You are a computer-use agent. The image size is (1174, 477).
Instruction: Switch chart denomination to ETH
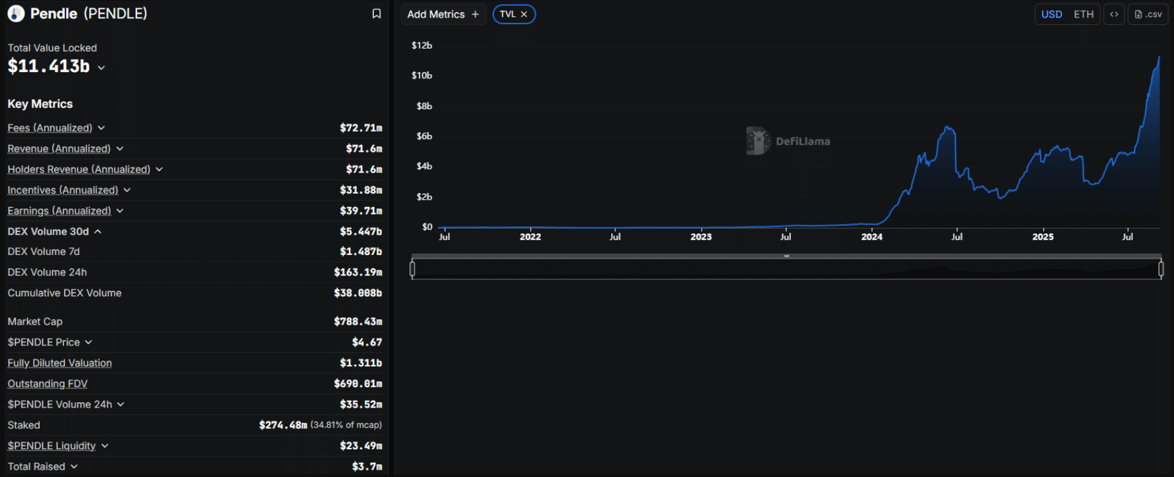tap(1084, 14)
